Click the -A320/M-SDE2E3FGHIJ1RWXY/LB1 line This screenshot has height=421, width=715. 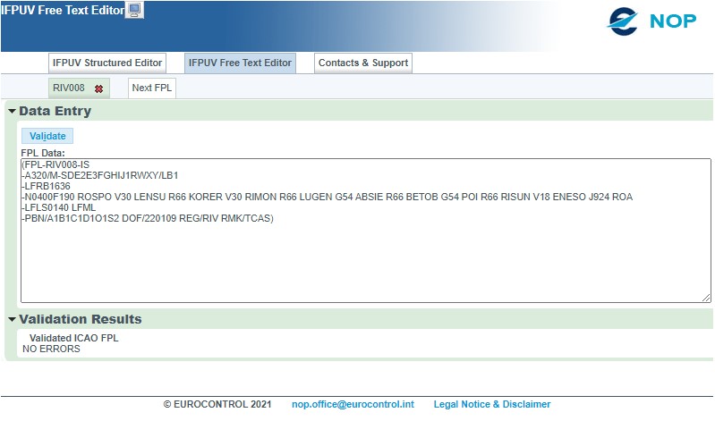(x=100, y=175)
